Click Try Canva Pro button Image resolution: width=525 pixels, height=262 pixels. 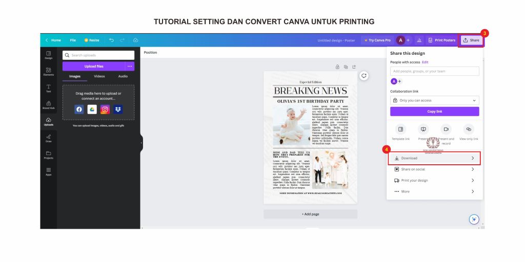pyautogui.click(x=377, y=40)
